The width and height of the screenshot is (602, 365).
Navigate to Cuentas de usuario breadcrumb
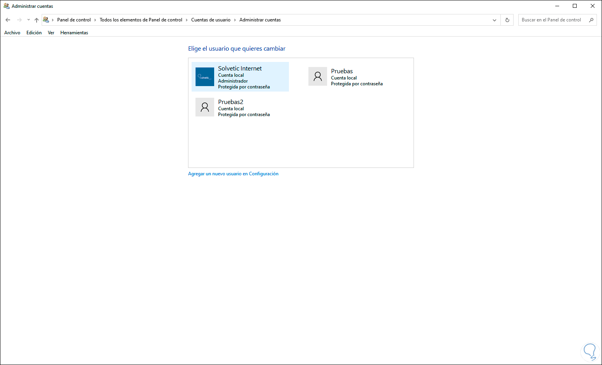(211, 19)
